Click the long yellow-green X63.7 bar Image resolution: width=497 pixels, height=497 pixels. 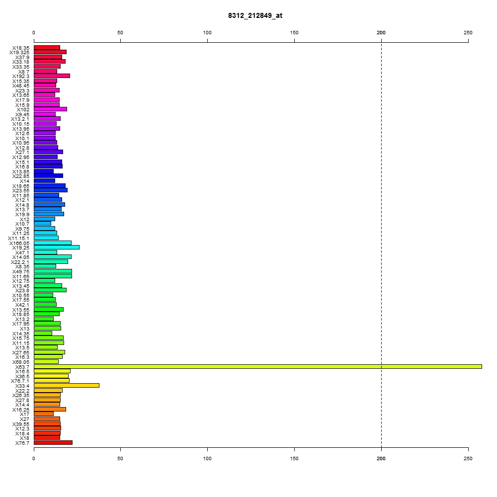click(x=257, y=367)
